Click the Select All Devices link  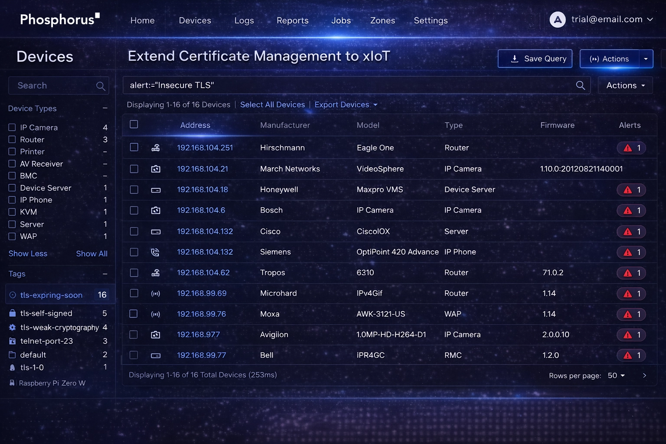coord(272,104)
